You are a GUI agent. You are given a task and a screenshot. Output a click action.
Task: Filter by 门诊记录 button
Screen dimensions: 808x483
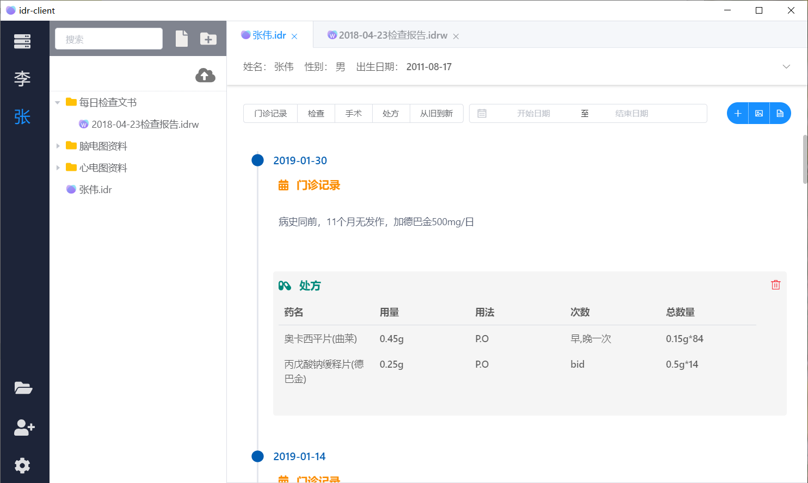pos(270,113)
